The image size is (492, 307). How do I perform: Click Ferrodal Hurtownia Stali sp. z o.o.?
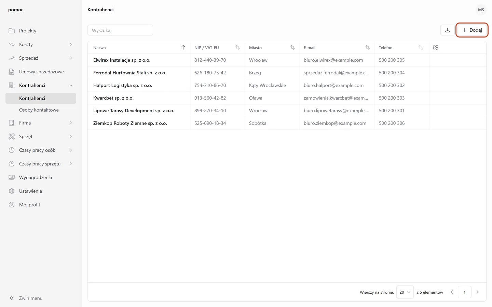click(x=130, y=73)
